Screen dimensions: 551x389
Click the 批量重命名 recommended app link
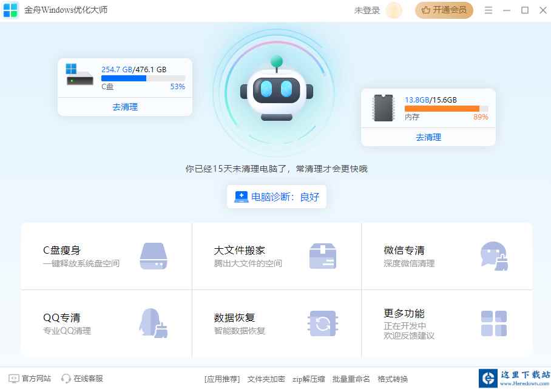click(x=351, y=379)
